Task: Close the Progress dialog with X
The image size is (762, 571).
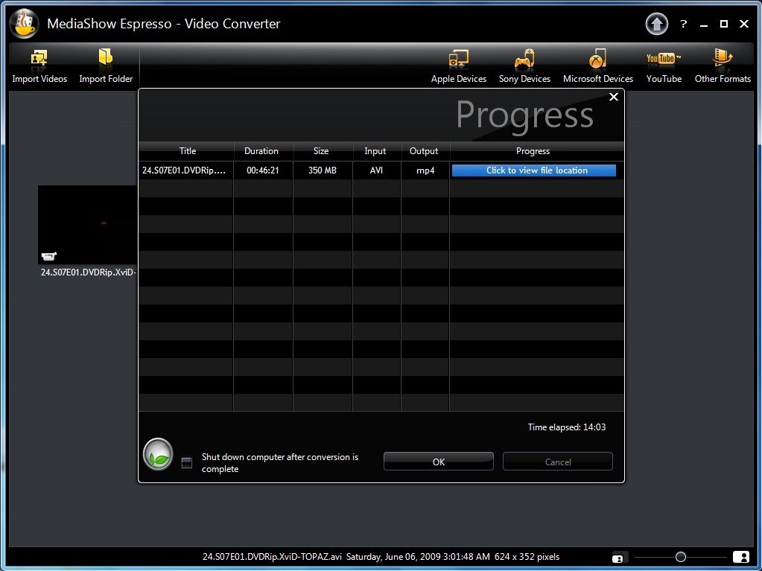Action: click(613, 97)
